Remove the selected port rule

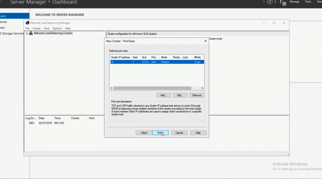point(197,95)
